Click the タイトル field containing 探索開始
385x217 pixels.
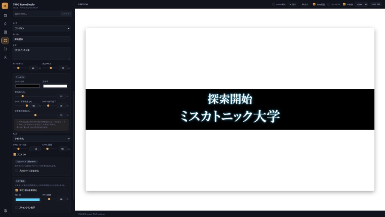pos(41,39)
